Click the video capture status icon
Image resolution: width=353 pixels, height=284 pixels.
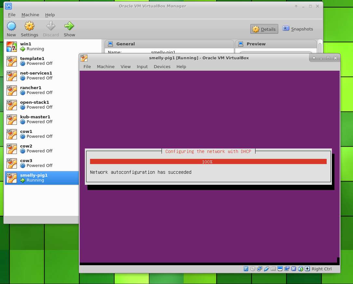287,269
